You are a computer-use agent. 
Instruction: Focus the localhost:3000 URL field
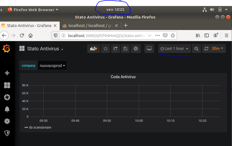107,36
